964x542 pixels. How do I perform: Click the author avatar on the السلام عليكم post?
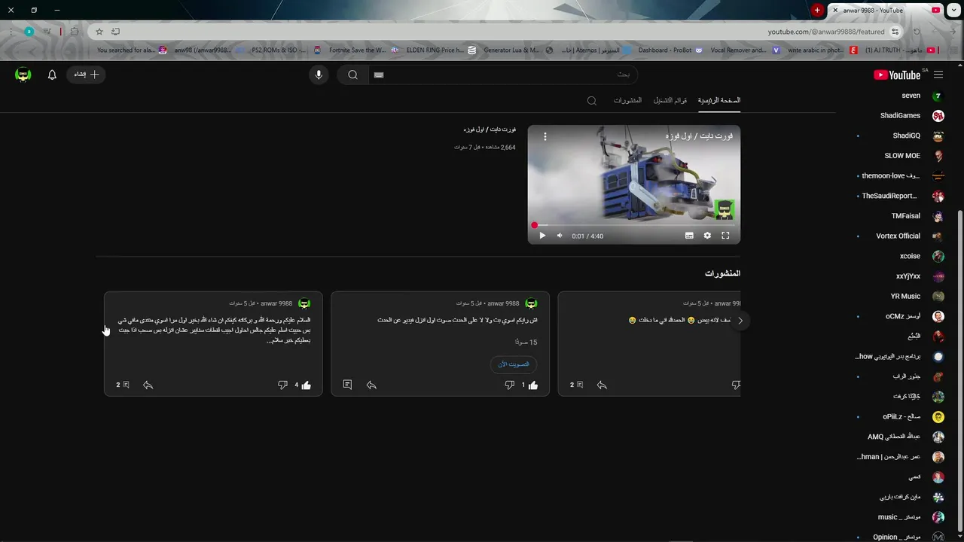(x=304, y=303)
